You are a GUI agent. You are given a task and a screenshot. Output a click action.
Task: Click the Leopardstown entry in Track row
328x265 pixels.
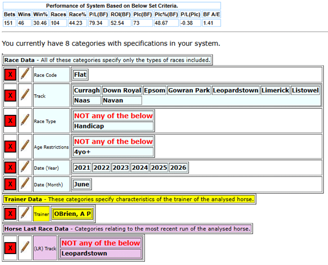[235, 90]
